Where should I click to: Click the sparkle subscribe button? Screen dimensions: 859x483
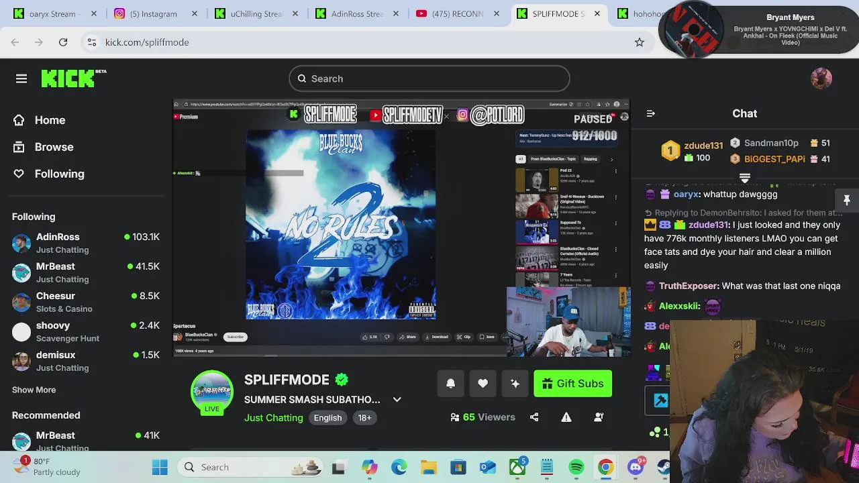click(515, 384)
